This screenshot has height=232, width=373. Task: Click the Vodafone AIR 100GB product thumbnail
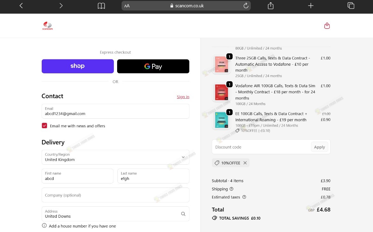pyautogui.click(x=221, y=92)
